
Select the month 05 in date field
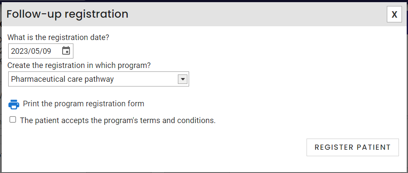coord(35,51)
